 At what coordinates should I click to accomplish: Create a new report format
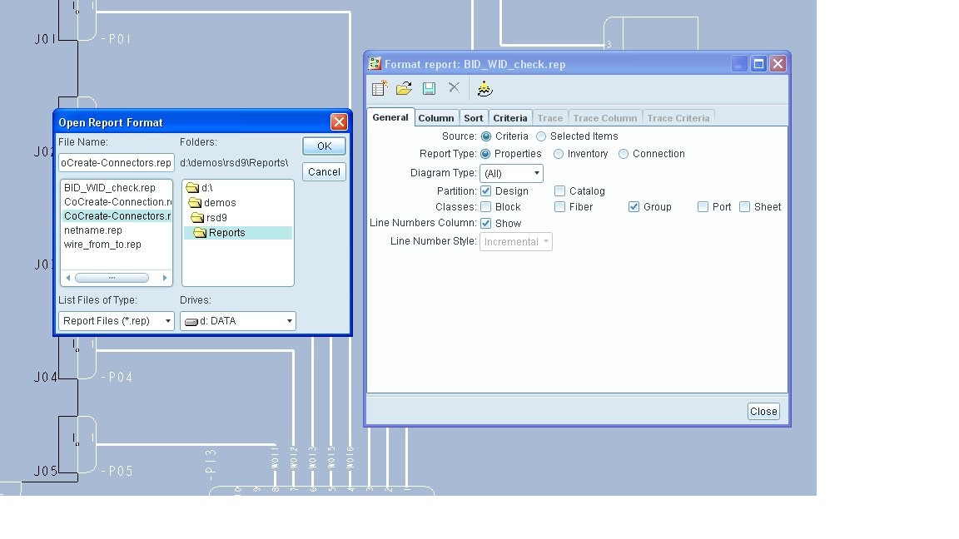(380, 89)
